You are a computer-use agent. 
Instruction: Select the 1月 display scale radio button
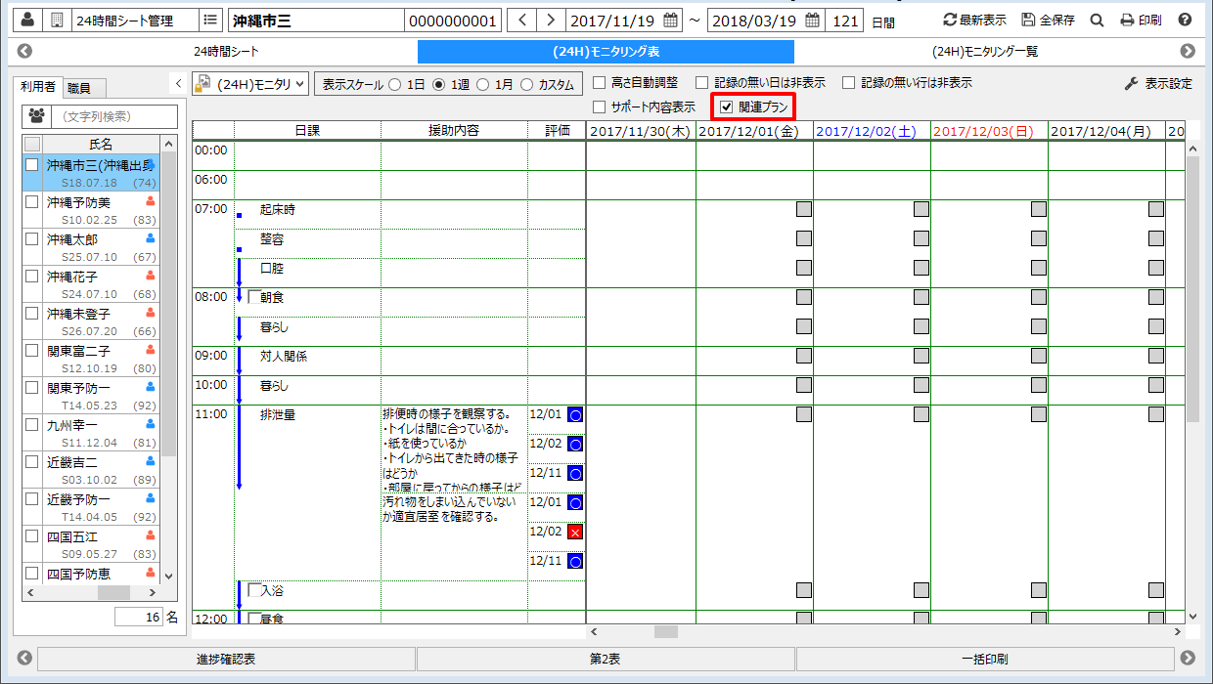tap(482, 84)
